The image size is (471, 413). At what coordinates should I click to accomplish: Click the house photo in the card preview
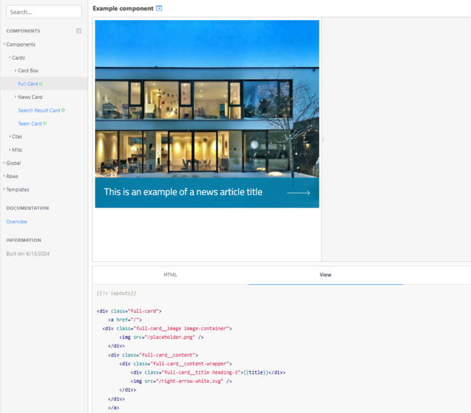click(207, 99)
